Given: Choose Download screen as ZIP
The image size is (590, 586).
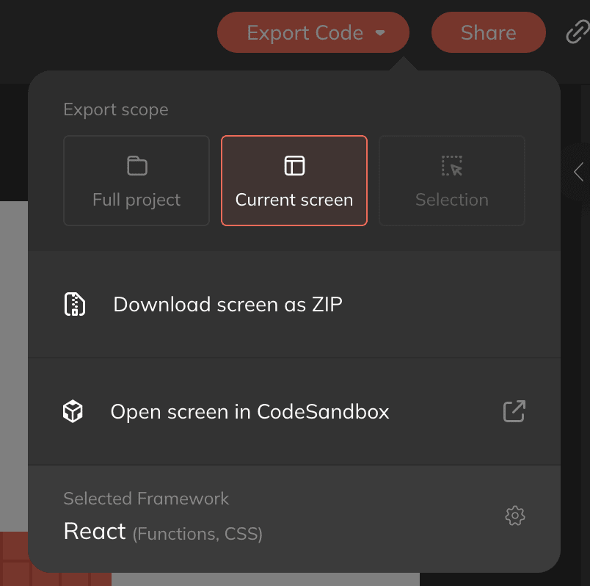Looking at the screenshot, I should pos(227,304).
